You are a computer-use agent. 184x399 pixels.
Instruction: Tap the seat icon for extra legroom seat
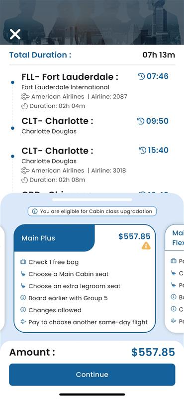tap(23, 286)
